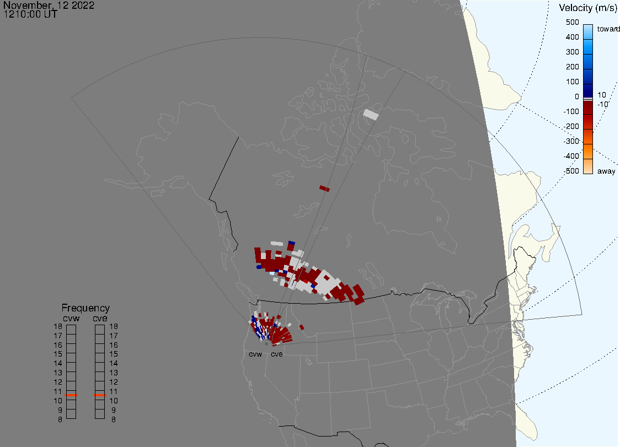Click the bottom box of cve frequency bar
Image resolution: width=620 pixels, height=447 pixels.
click(100, 413)
